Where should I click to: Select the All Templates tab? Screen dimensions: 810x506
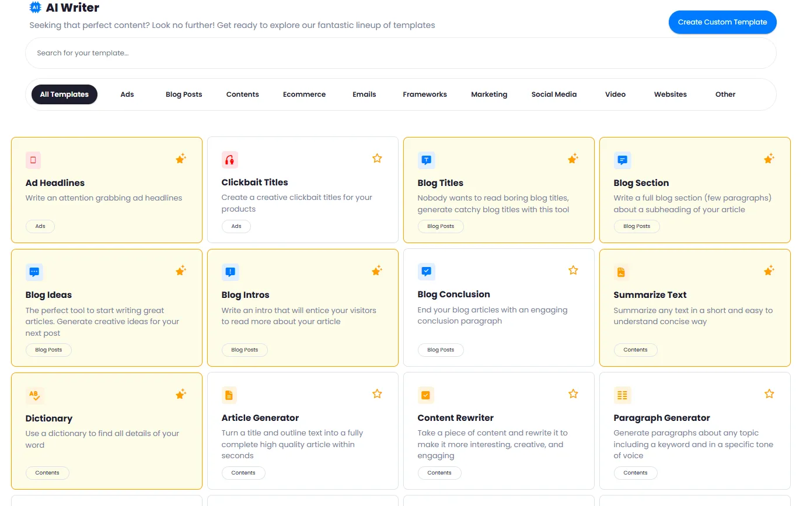coord(64,94)
